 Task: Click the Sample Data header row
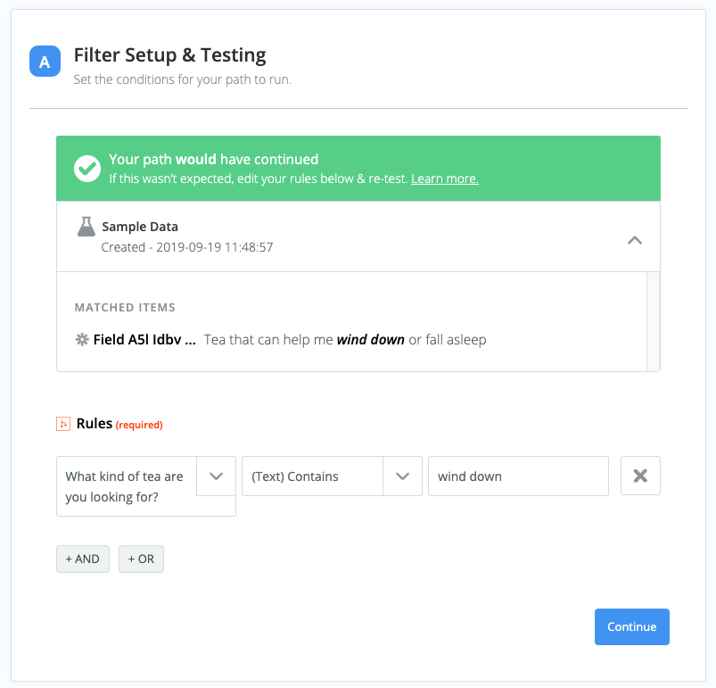point(358,236)
